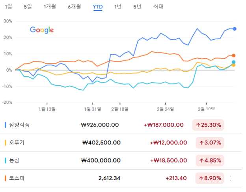Click the ₩400,000.00 price value
Image resolution: width=246 pixels, height=192 pixels.
[101, 161]
